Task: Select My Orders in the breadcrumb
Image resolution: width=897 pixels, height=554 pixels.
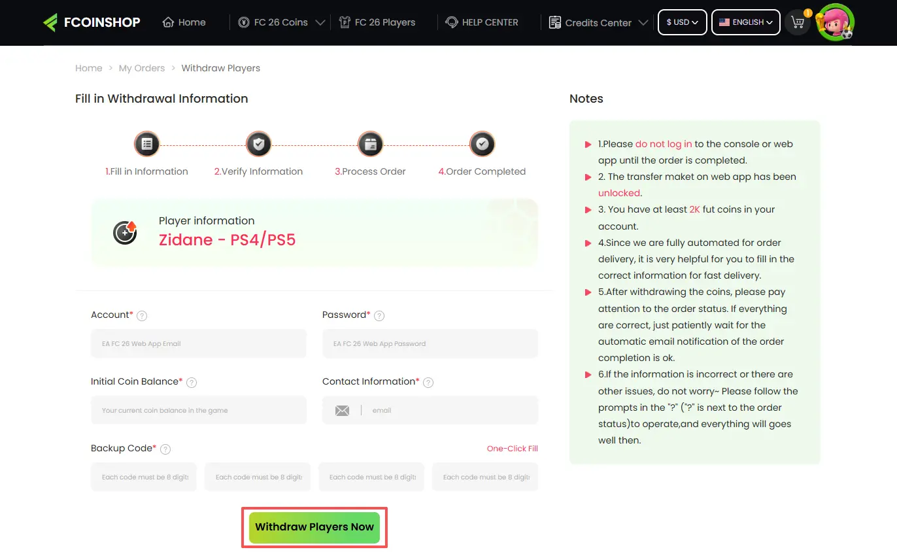Action: tap(142, 68)
